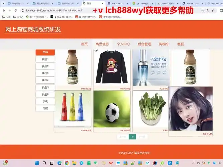The width and height of the screenshot is (223, 167).
Task: Launch Microsoft Edge from taskbar
Action: (59, 163)
